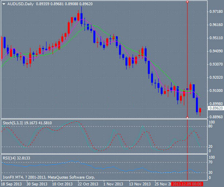Click the triangle arrow beside AUDUSD,Daily title

pos(3,3)
